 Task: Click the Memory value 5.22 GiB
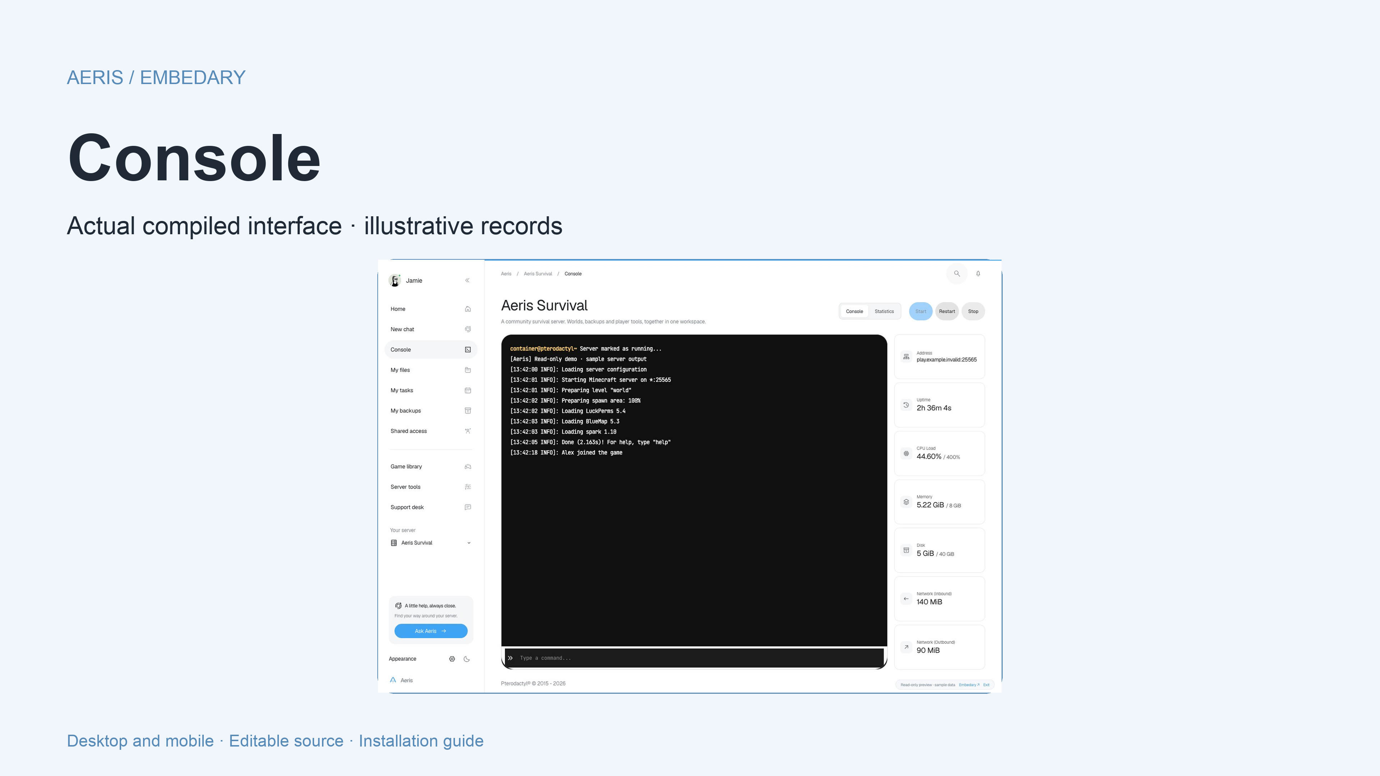pos(930,505)
